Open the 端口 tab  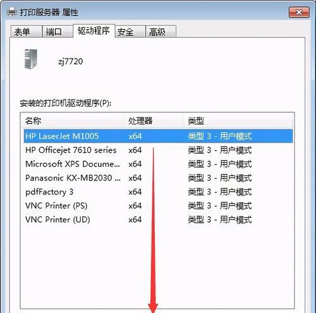coord(58,32)
